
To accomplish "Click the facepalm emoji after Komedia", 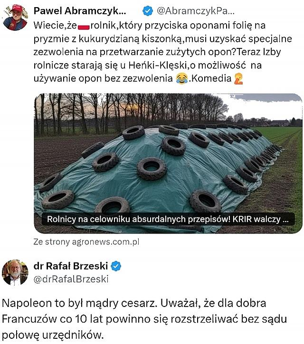I will point(238,78).
